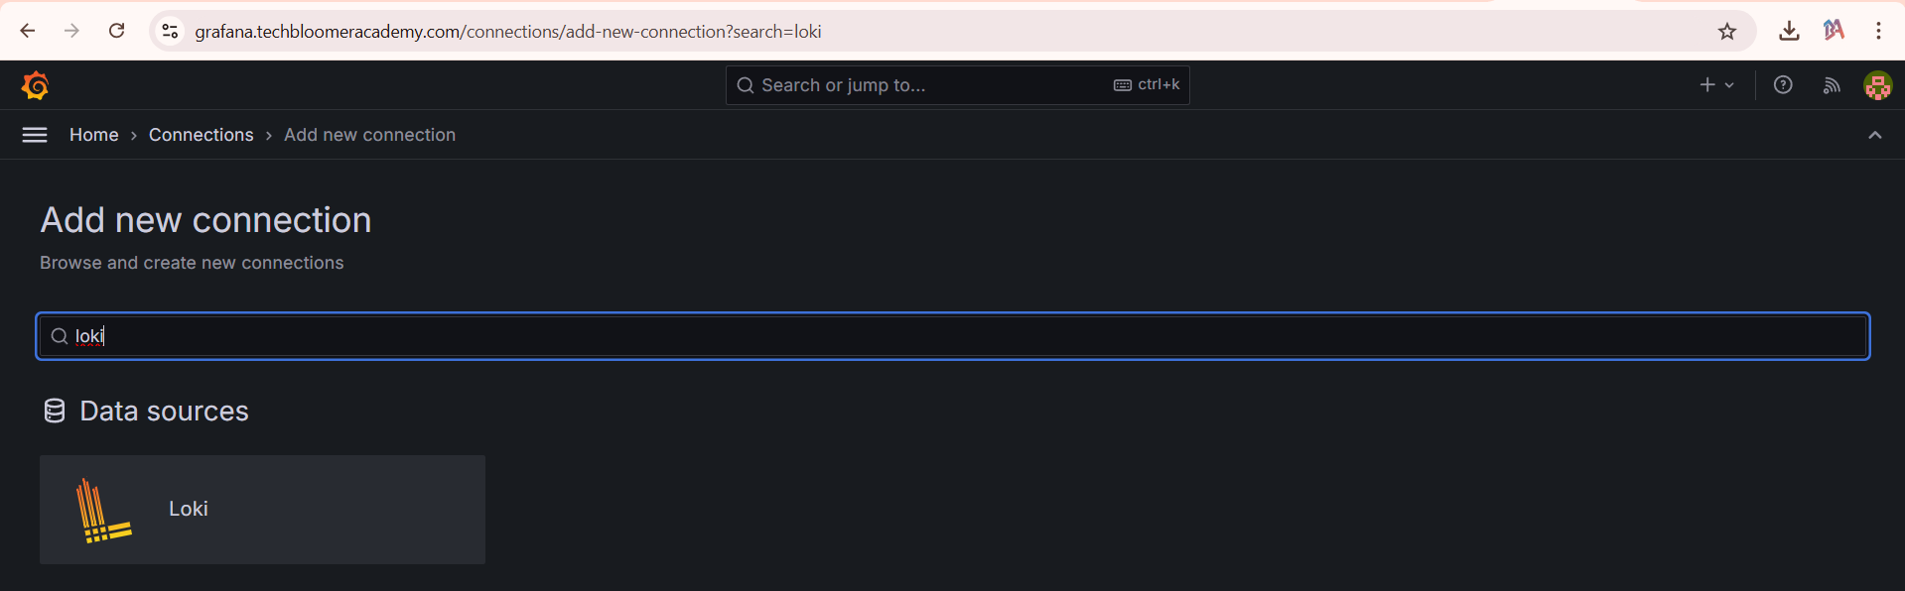Go to Home breadcrumb
This screenshot has width=1905, height=591.
tap(94, 135)
